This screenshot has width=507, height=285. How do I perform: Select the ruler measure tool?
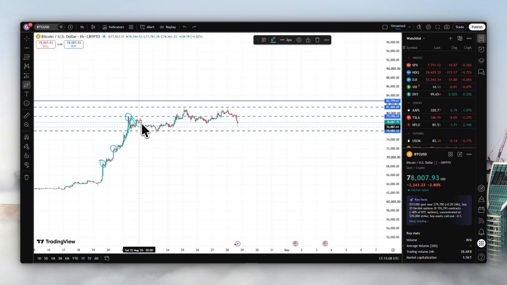[27, 115]
